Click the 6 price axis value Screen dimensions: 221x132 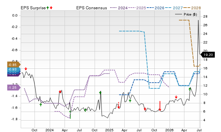204,111
